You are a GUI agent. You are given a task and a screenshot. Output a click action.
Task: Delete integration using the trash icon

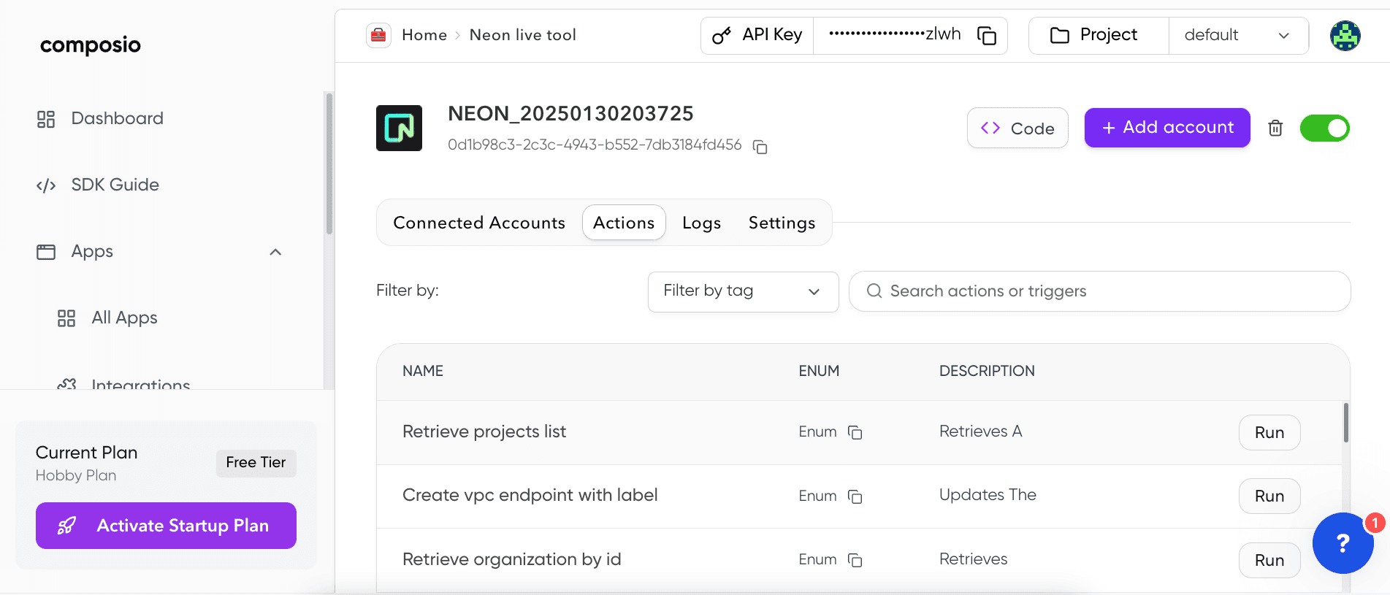coord(1275,128)
